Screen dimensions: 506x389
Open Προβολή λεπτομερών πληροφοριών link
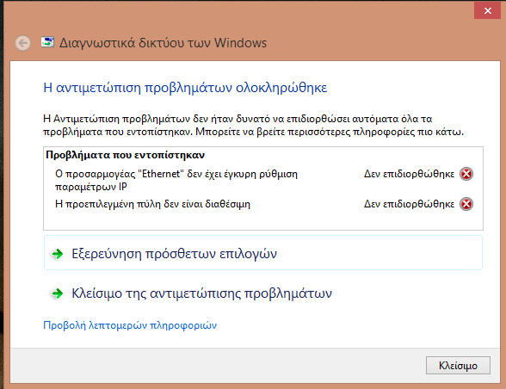(x=130, y=325)
